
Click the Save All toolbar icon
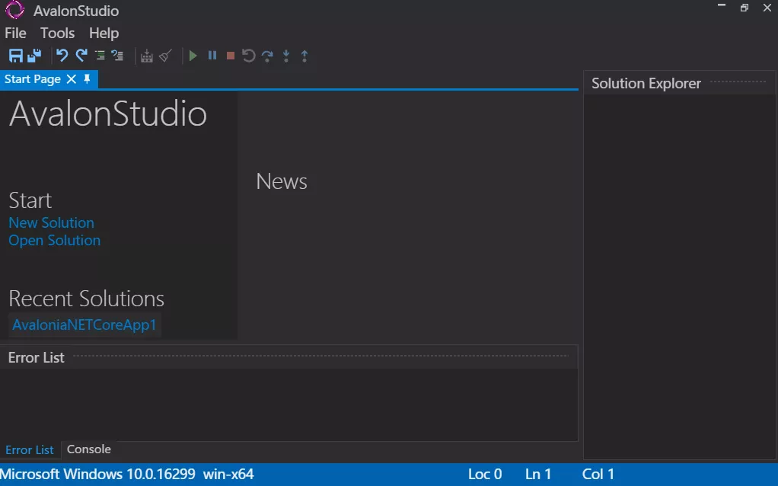[x=32, y=56]
